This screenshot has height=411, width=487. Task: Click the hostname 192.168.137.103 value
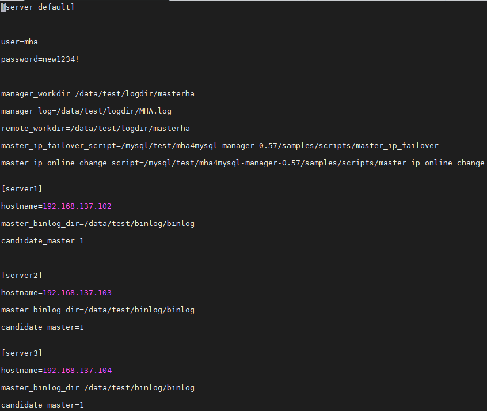point(77,293)
